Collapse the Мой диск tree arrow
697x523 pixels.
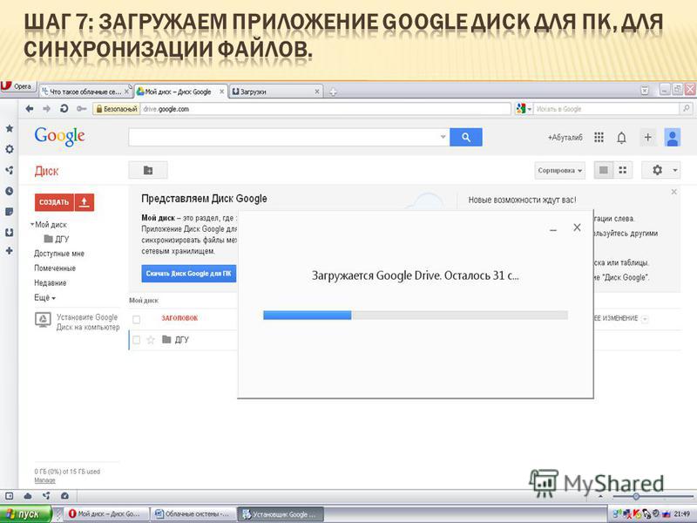(x=32, y=224)
